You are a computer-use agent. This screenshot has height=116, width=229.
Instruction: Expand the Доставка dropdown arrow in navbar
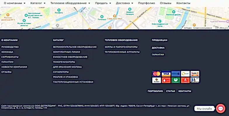click(x=132, y=3)
